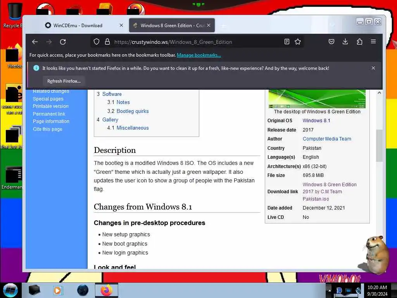Open the tracking protection shield icon
The height and width of the screenshot is (298, 397).
[96, 42]
